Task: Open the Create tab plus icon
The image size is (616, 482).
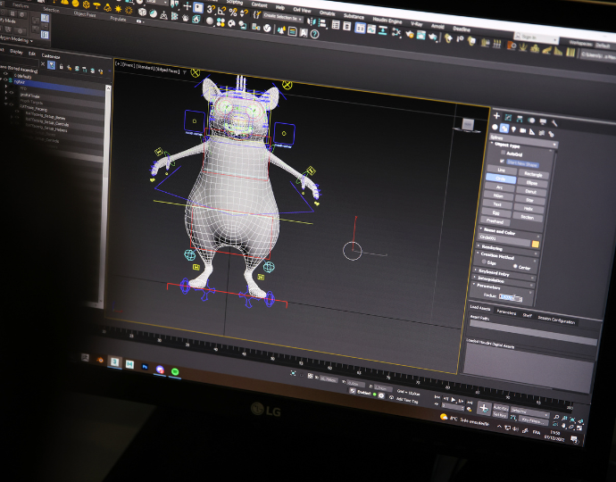Action: 496,116
